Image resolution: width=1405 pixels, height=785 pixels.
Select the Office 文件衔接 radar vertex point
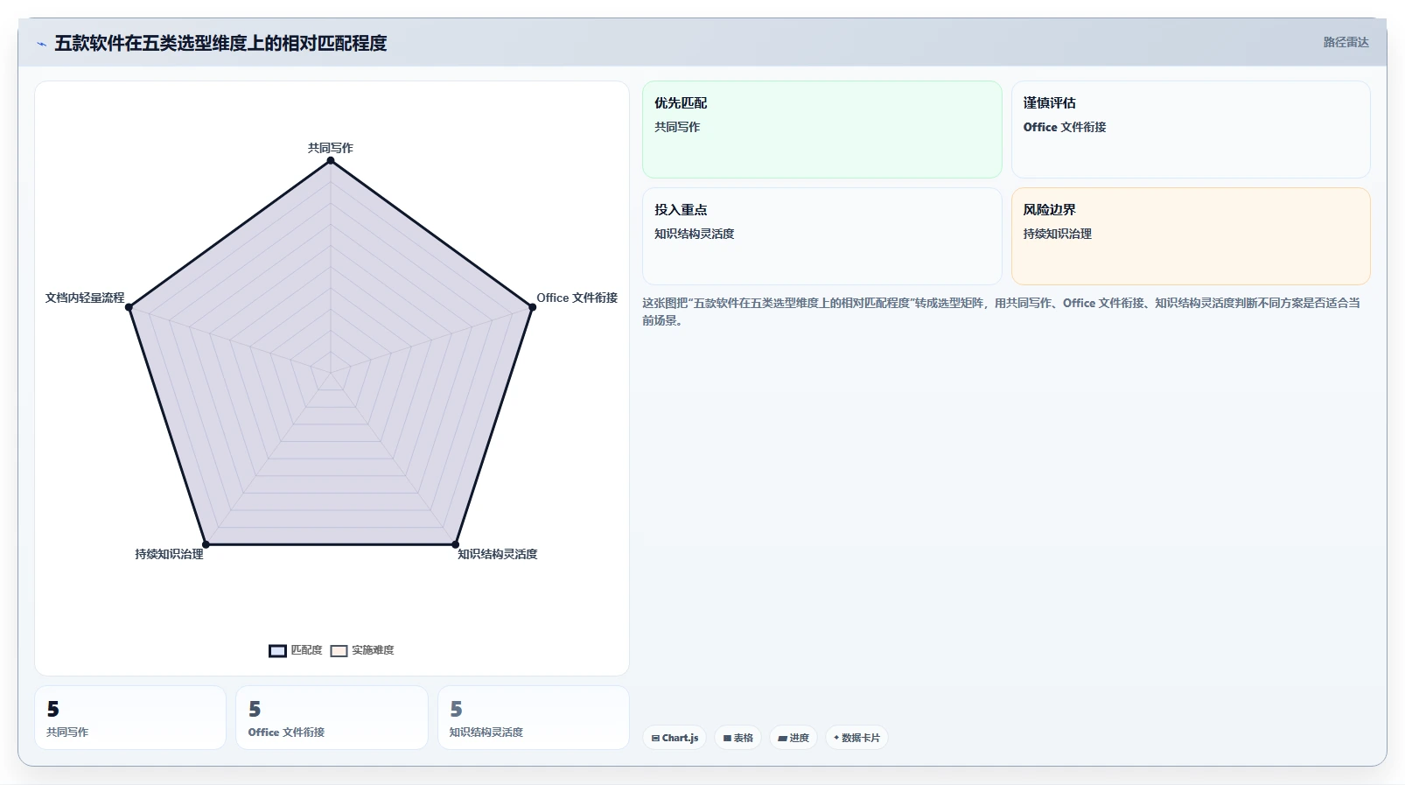click(532, 307)
